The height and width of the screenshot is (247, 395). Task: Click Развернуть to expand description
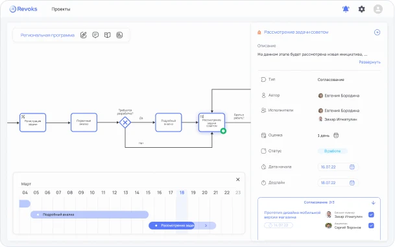370,62
